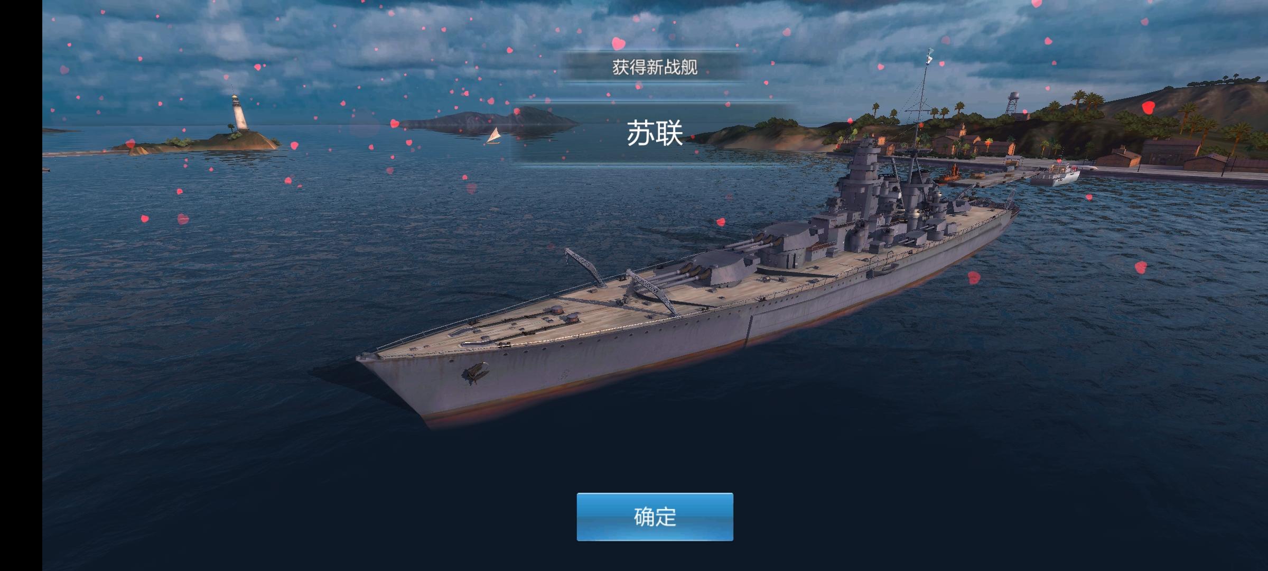Tap the large heart above the banner
Viewport: 1268px width, 571px height.
click(x=618, y=43)
